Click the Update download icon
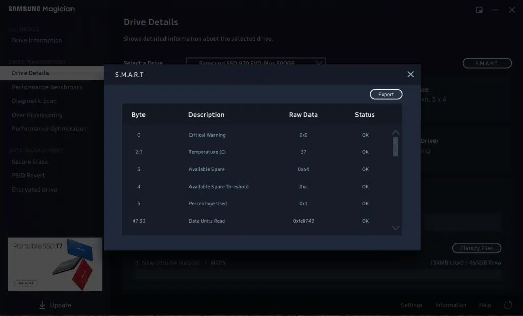Viewport: 523px width, 316px height. coord(42,305)
